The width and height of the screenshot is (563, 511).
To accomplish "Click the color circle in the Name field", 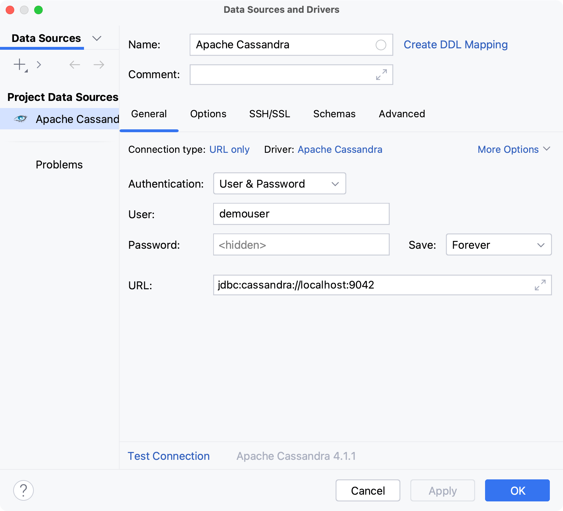I will tap(381, 45).
